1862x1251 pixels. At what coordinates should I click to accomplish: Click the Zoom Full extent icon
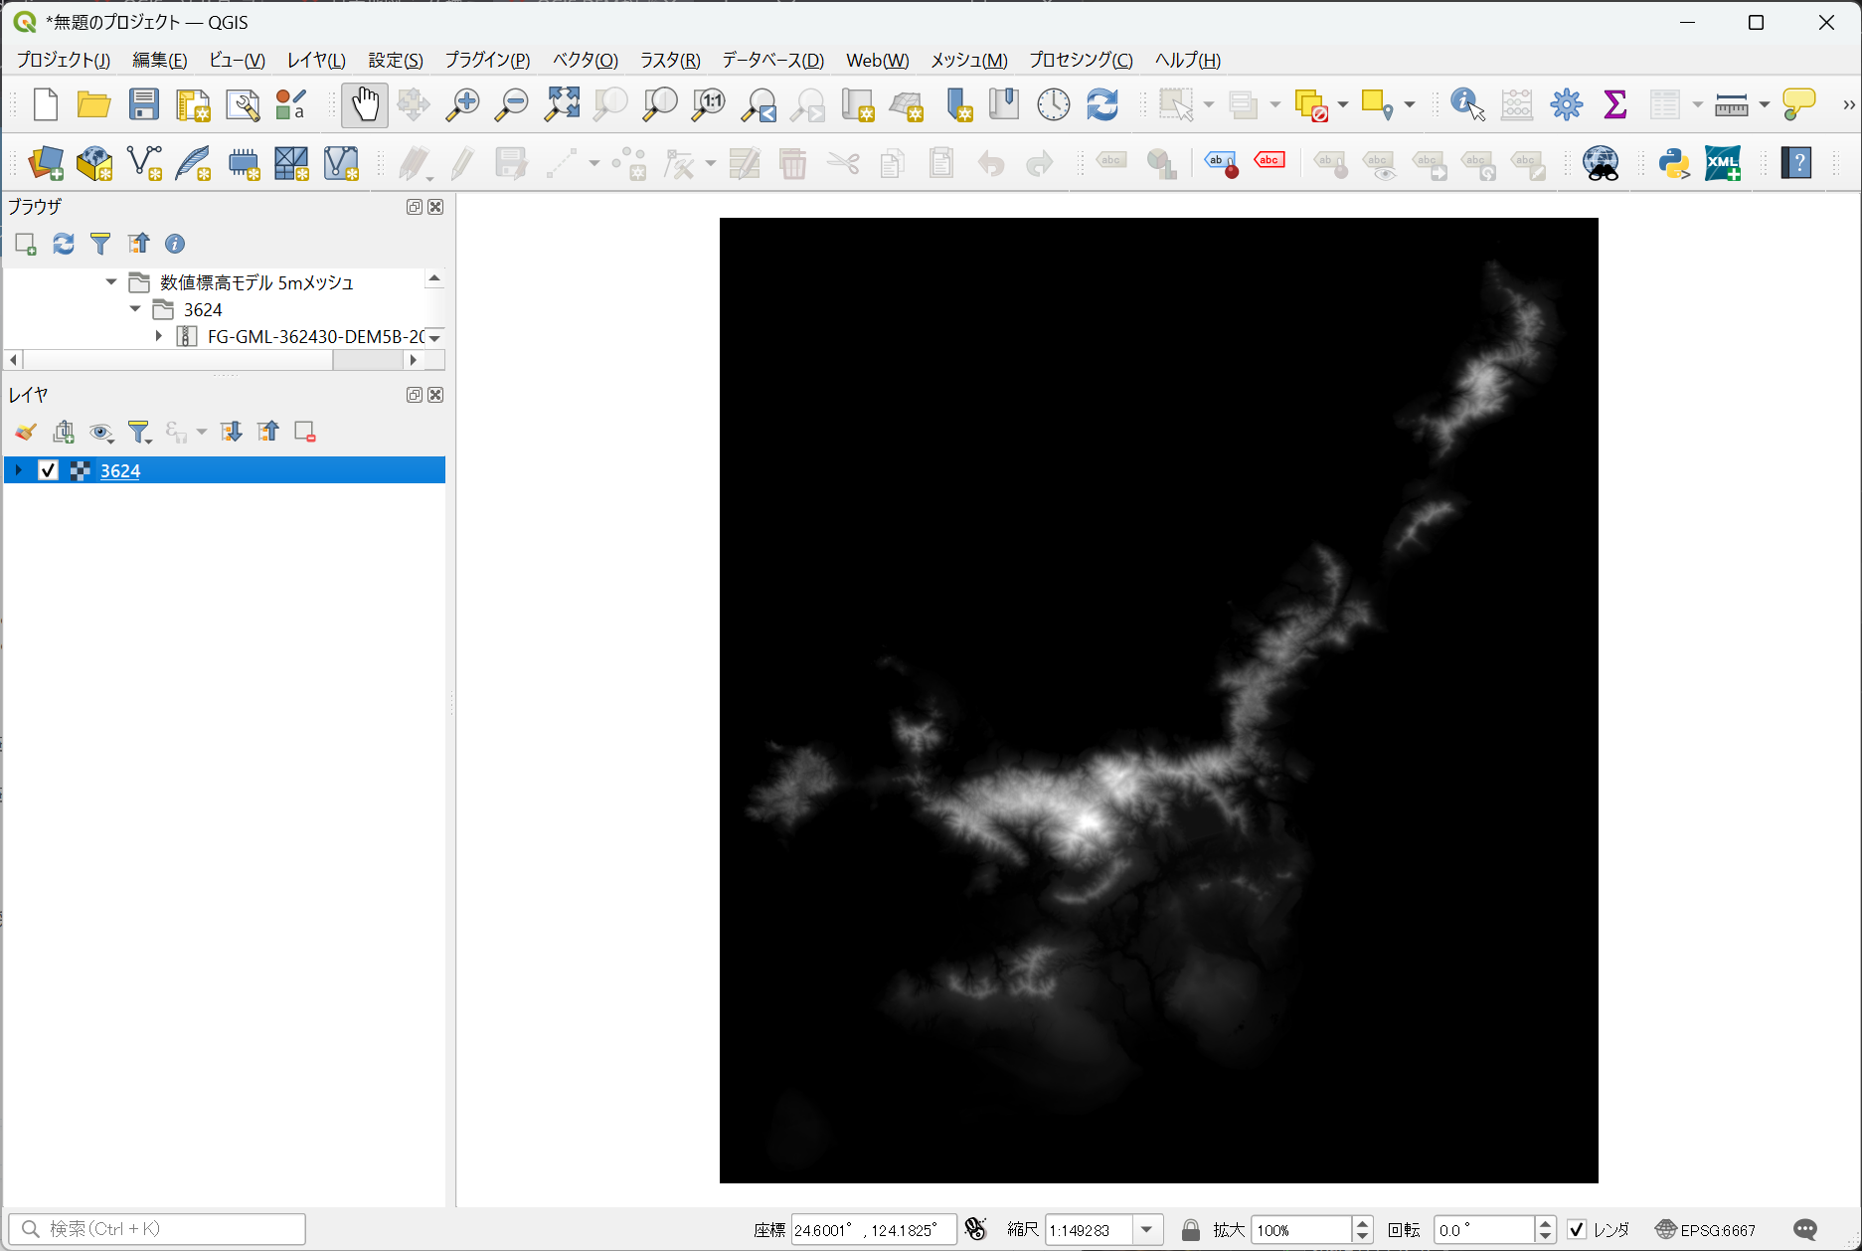click(x=562, y=105)
